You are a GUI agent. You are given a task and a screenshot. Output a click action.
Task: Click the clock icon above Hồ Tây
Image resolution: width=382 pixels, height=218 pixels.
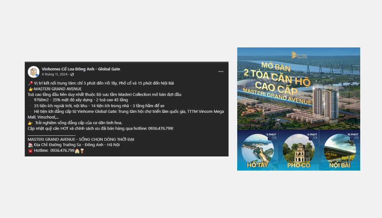tap(269, 138)
